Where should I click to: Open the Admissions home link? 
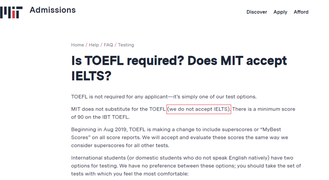coord(52,10)
